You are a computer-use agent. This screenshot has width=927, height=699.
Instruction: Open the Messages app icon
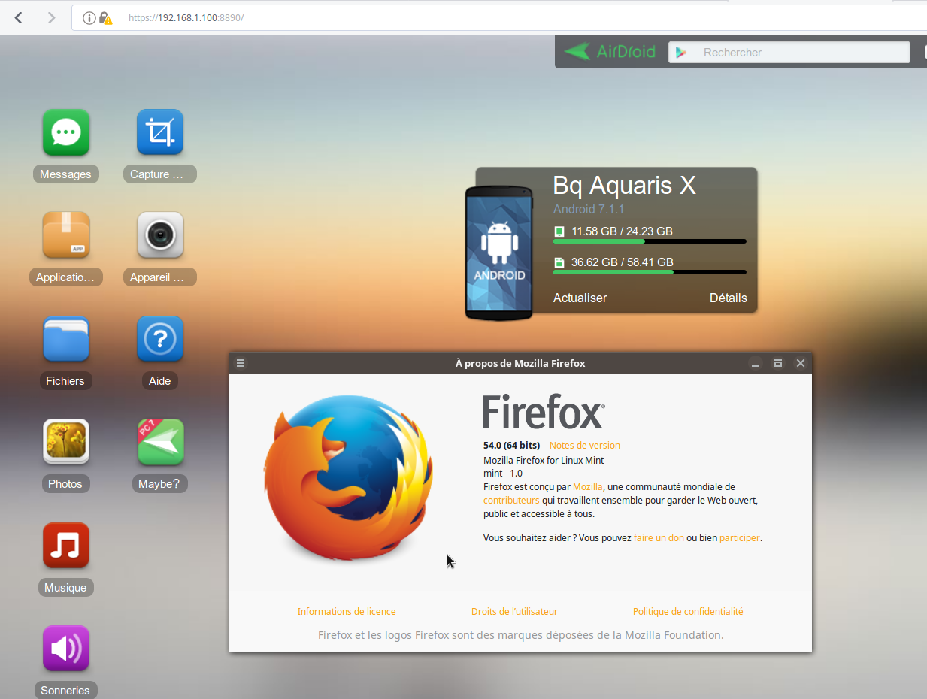pyautogui.click(x=66, y=133)
